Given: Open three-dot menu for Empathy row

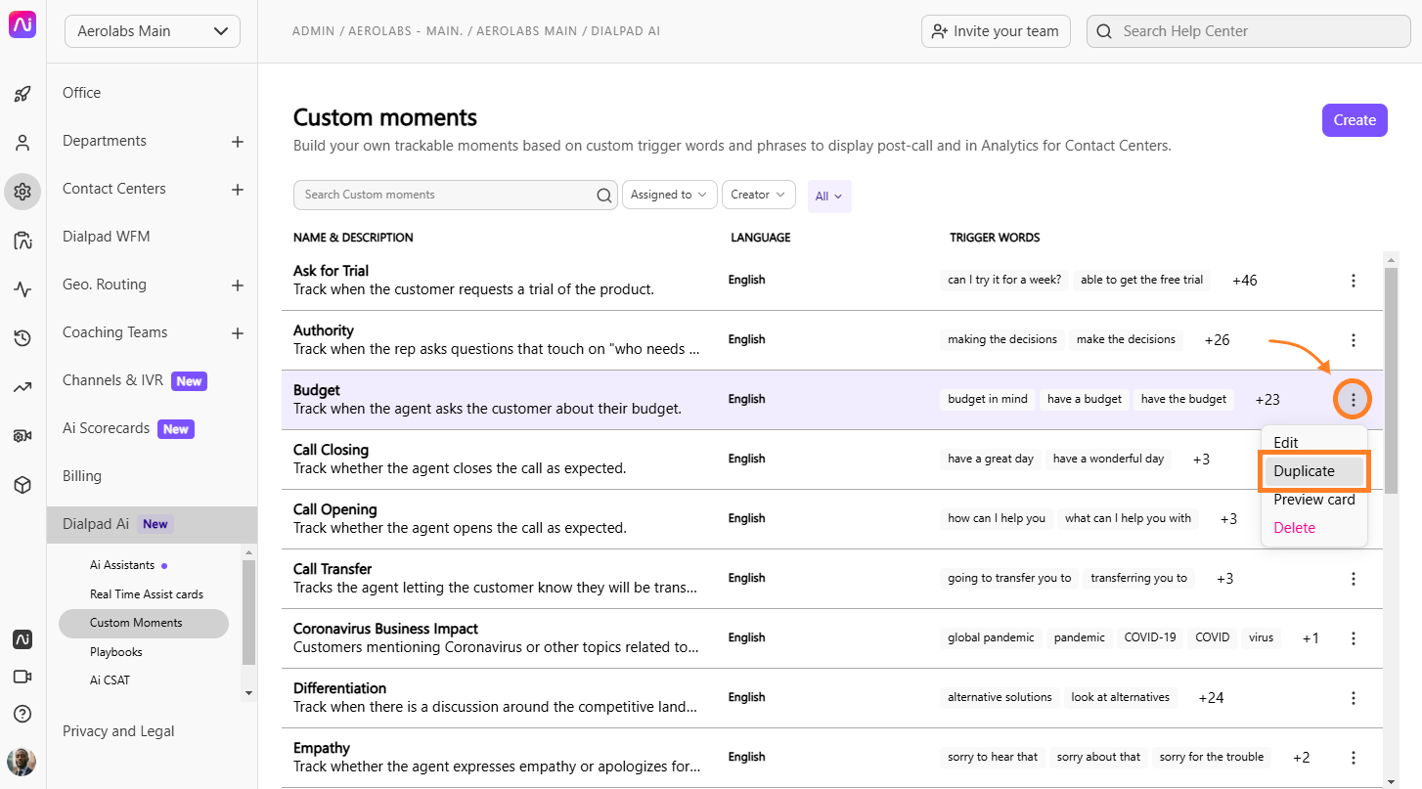Looking at the screenshot, I should [x=1354, y=758].
